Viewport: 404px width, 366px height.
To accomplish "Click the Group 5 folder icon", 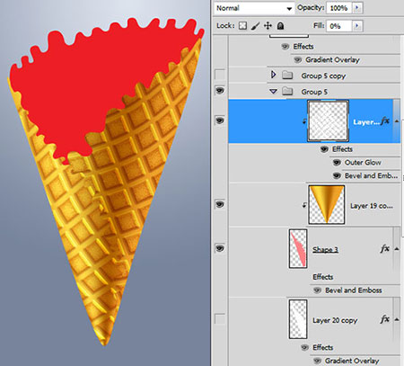I will tap(287, 91).
